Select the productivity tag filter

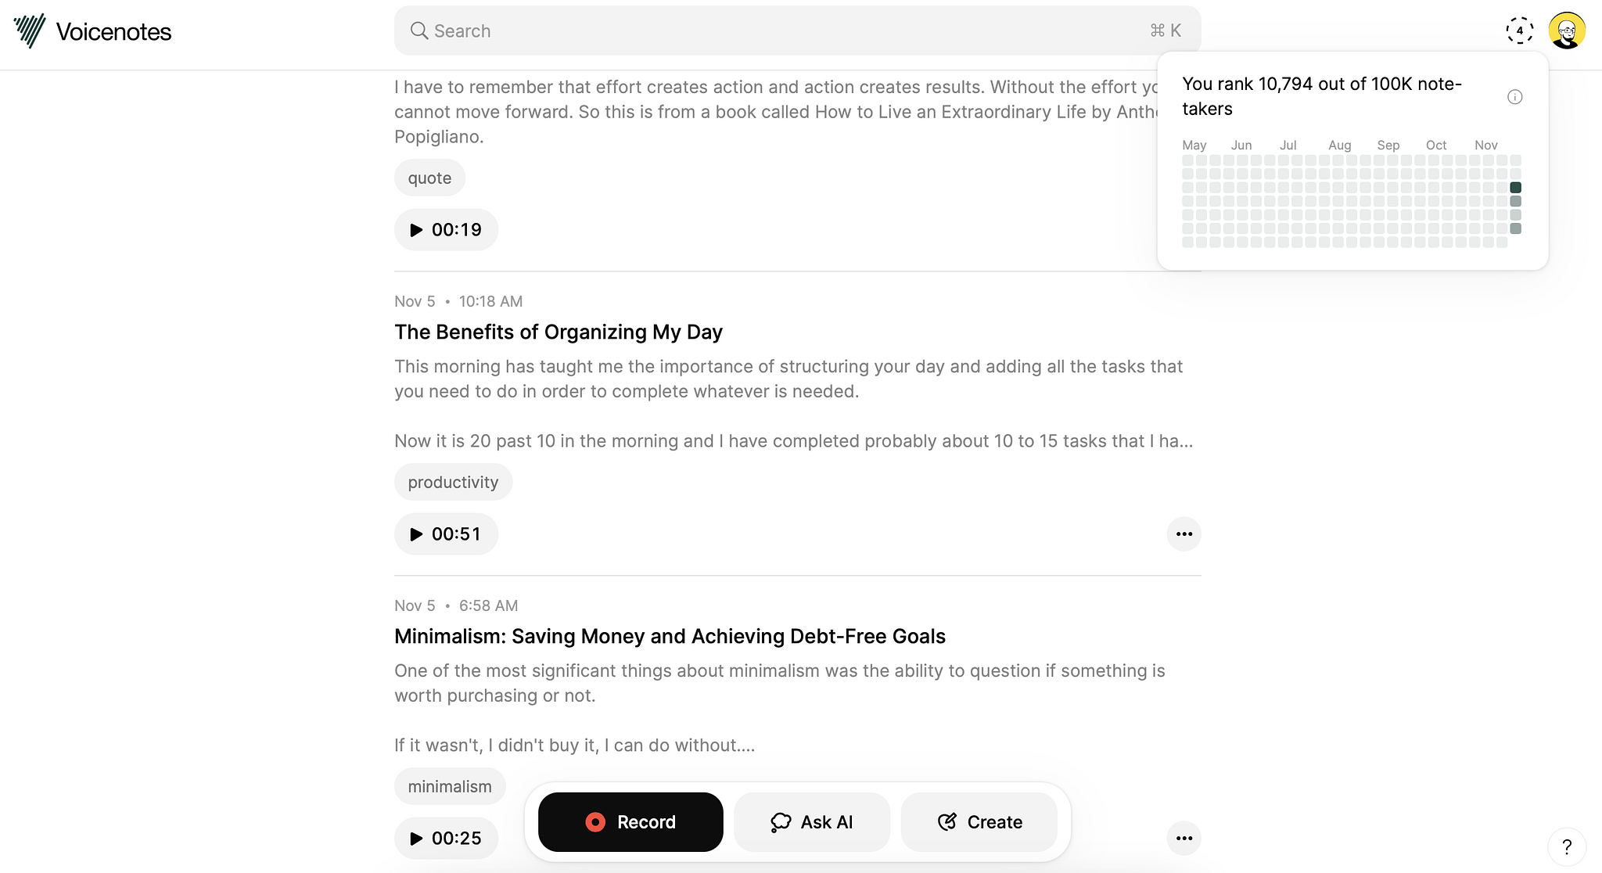click(x=452, y=482)
